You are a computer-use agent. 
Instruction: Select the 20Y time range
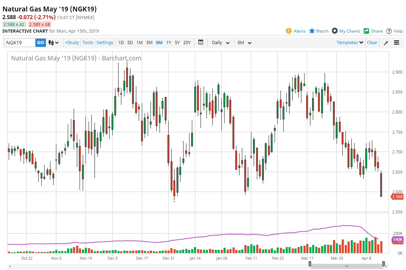click(187, 43)
